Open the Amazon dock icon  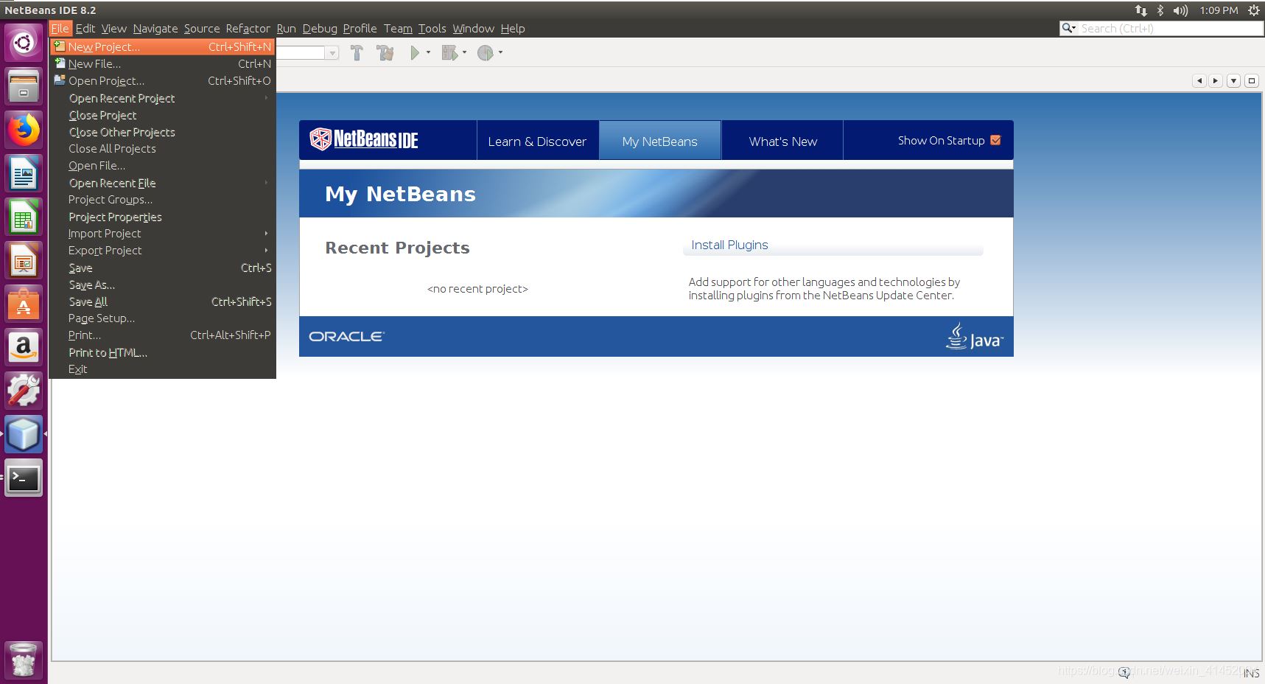click(24, 347)
